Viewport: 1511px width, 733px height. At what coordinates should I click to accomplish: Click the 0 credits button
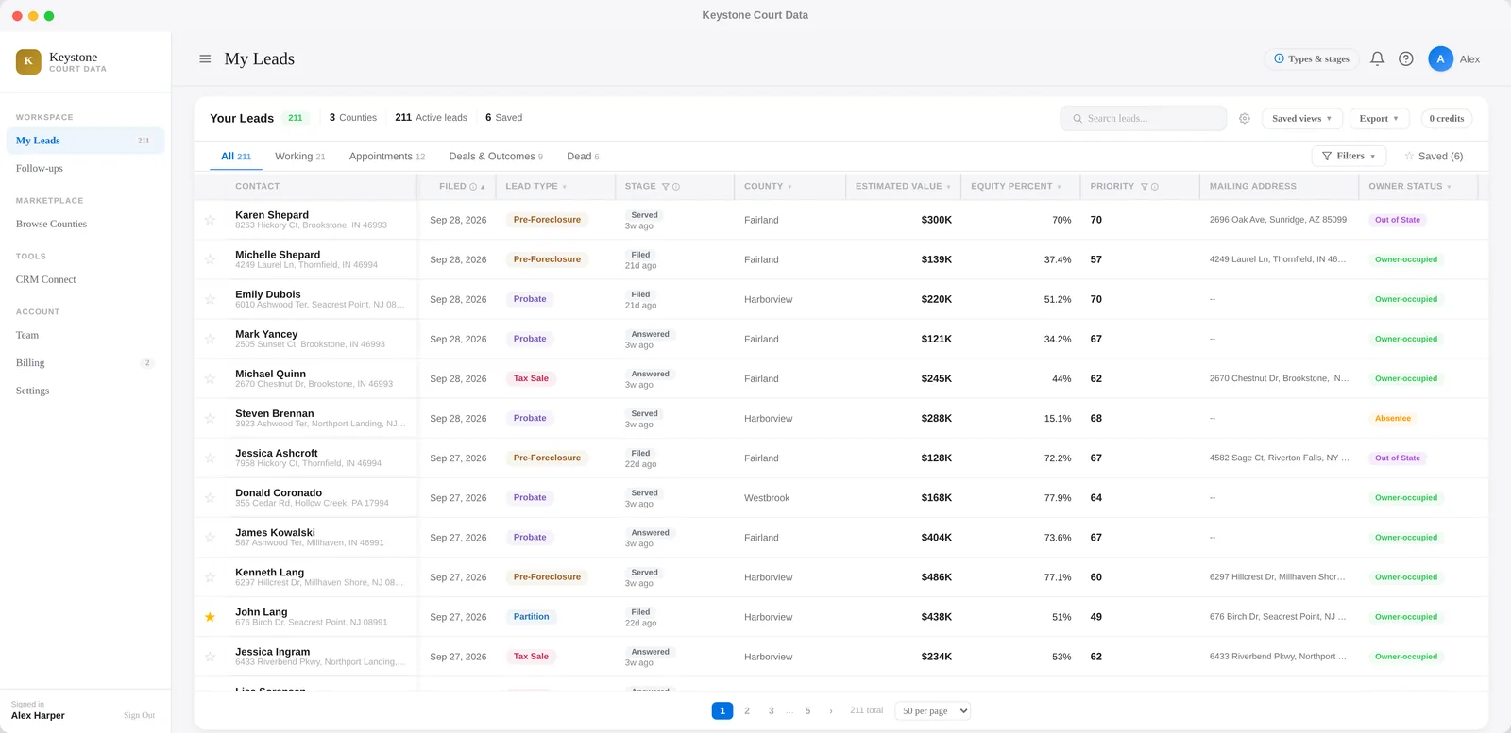tap(1446, 118)
